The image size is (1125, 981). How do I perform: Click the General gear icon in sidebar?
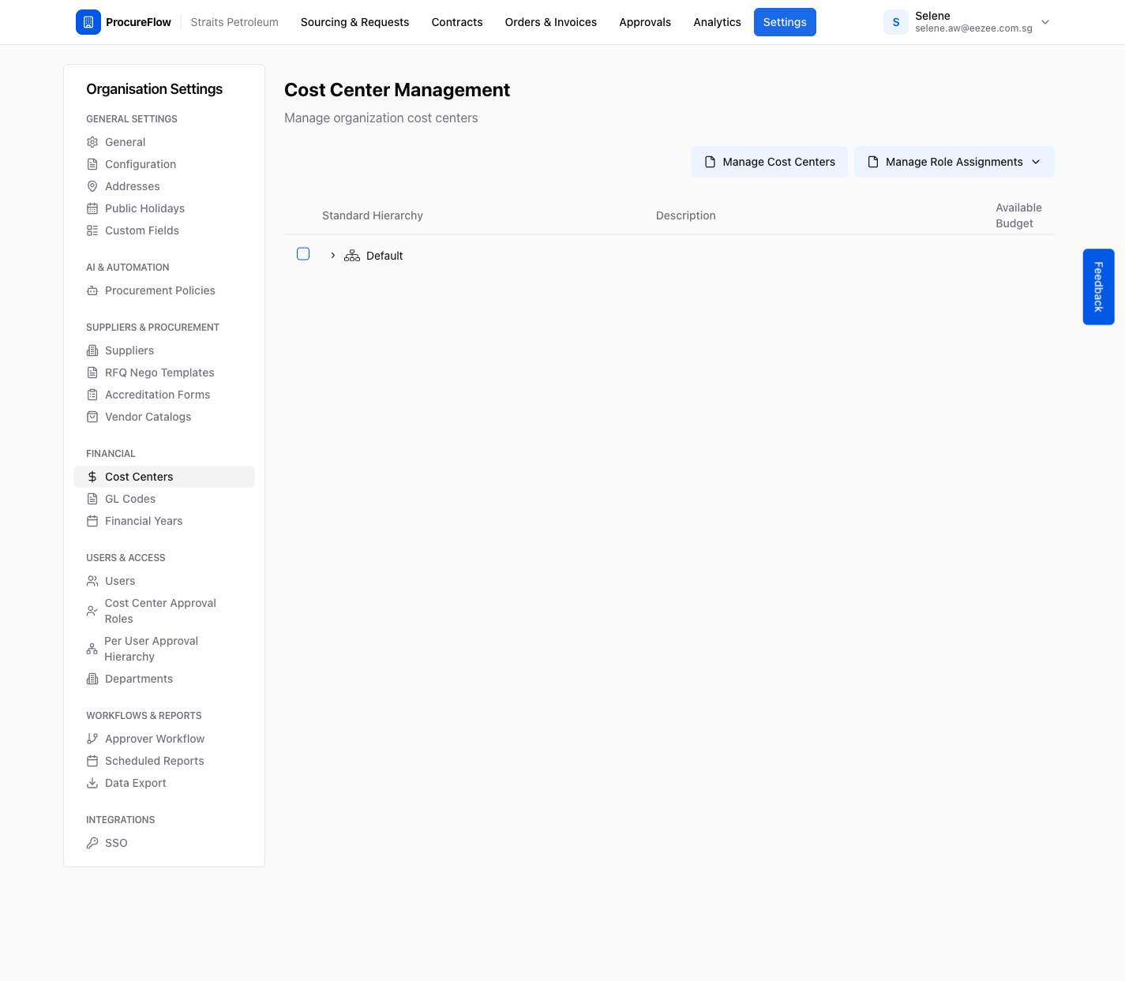[92, 142]
